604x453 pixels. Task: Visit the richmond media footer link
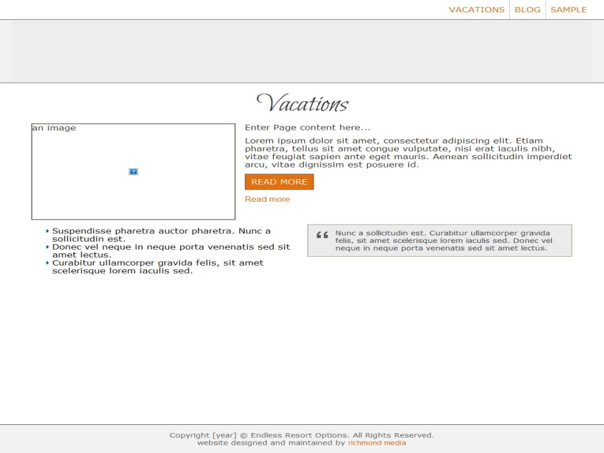tap(377, 443)
